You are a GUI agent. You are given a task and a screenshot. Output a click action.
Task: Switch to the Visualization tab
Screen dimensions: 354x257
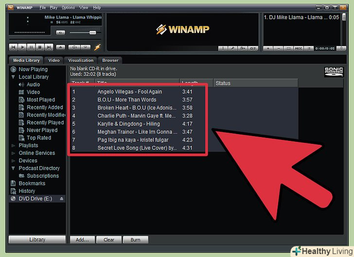(x=81, y=60)
